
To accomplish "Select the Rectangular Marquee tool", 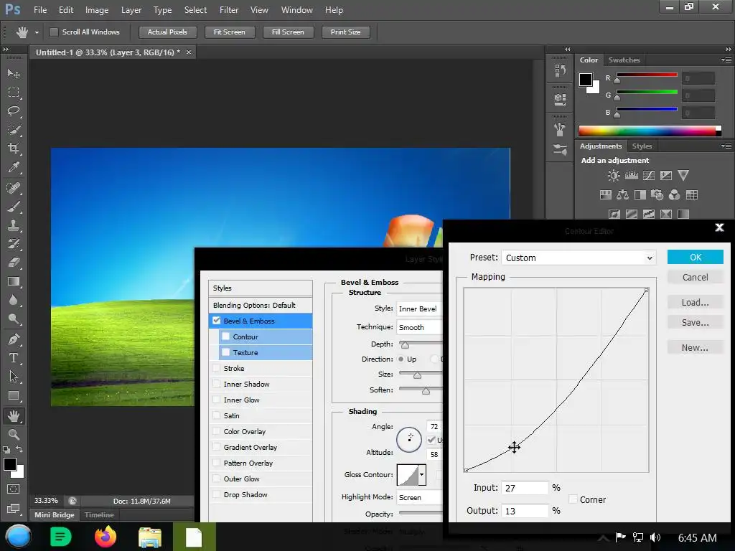I will tap(14, 93).
